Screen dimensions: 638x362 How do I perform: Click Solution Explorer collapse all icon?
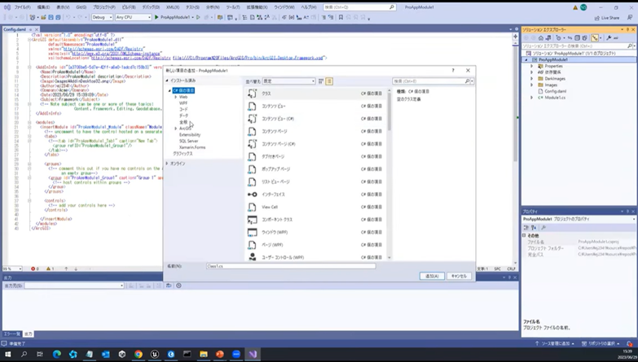[577, 37]
